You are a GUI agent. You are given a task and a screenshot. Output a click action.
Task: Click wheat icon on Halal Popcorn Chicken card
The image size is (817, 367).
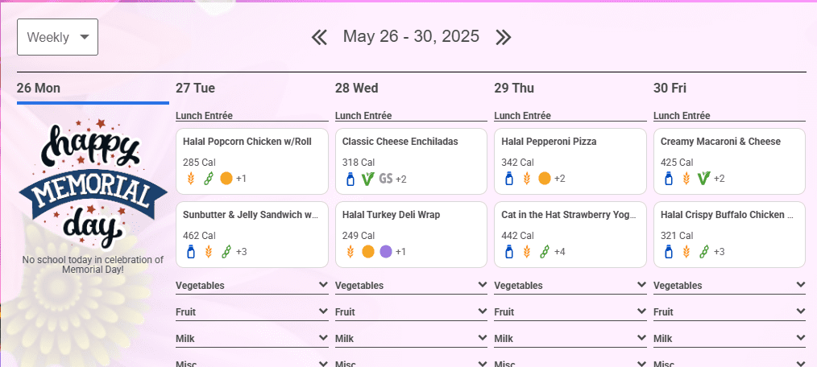tap(191, 179)
